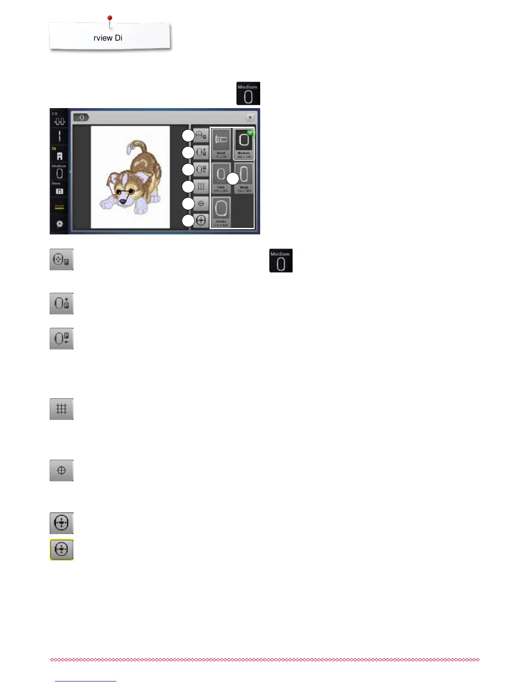The width and height of the screenshot is (529, 685).
Task: Click the hoop breadcrumb tab at display top-left
Action: click(x=81, y=117)
